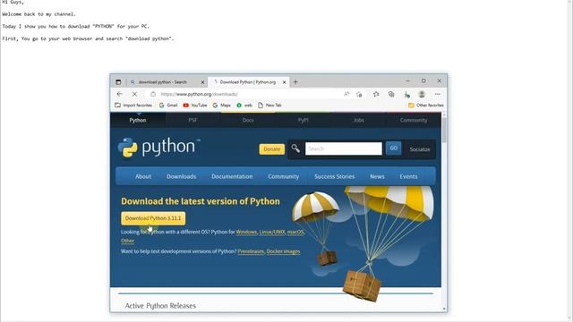The width and height of the screenshot is (573, 322).
Task: Open the Events menu item
Action: coord(408,176)
